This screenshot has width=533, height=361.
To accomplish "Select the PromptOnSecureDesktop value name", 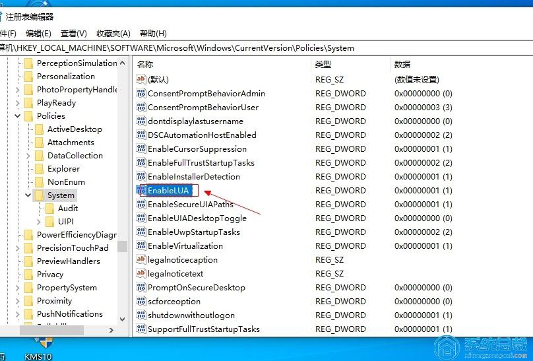I will [x=197, y=288].
